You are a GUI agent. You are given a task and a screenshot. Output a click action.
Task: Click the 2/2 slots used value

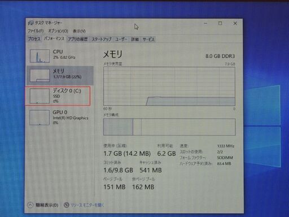220,152
